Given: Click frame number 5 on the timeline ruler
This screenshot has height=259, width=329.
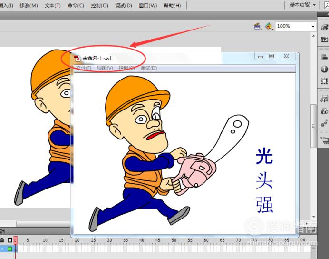Looking at the screenshot, I should click(x=28, y=240).
